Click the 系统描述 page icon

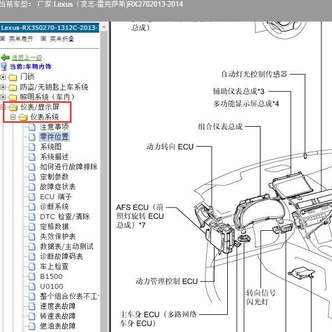[x=32, y=157]
